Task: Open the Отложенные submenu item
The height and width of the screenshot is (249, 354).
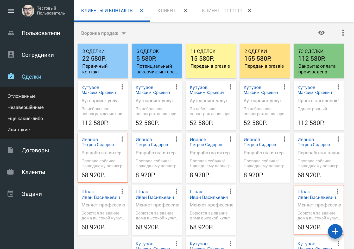Action: (x=22, y=96)
